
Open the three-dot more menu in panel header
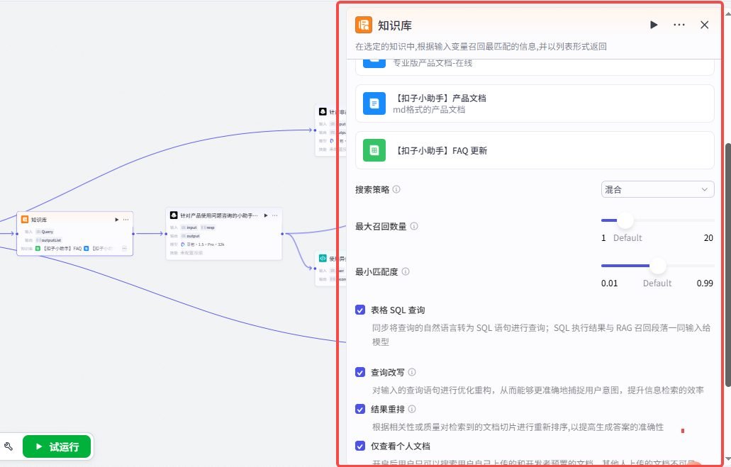click(x=679, y=25)
